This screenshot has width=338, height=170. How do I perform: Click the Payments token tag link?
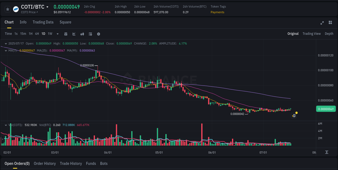point(217,12)
